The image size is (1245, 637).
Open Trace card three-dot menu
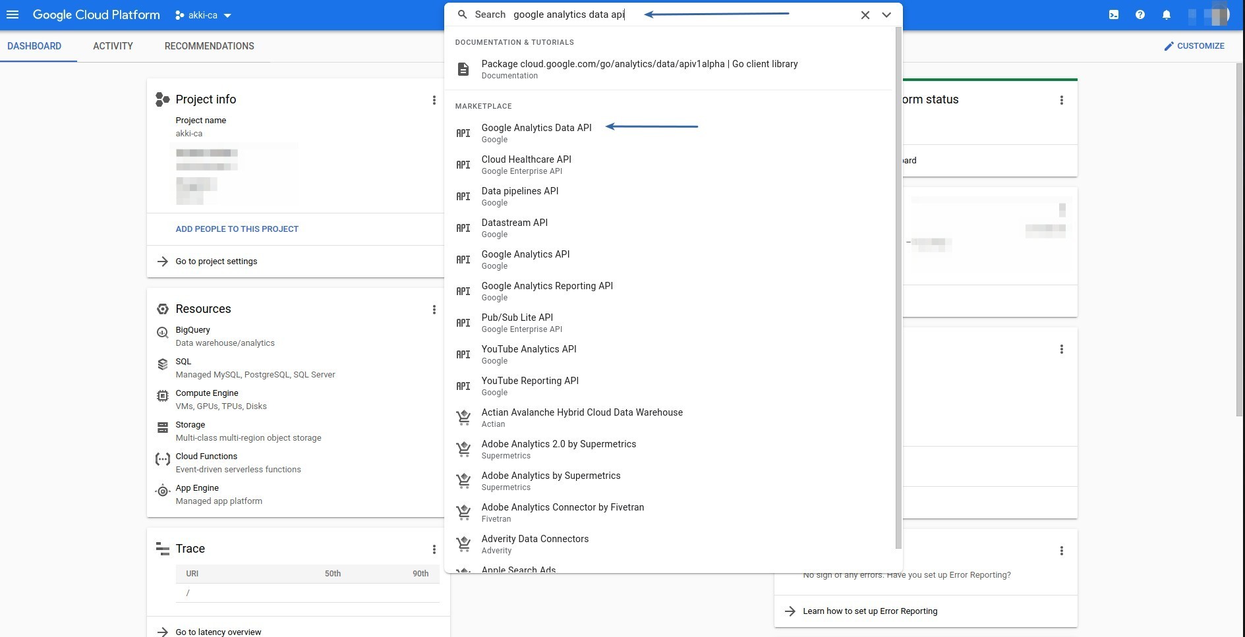click(434, 549)
